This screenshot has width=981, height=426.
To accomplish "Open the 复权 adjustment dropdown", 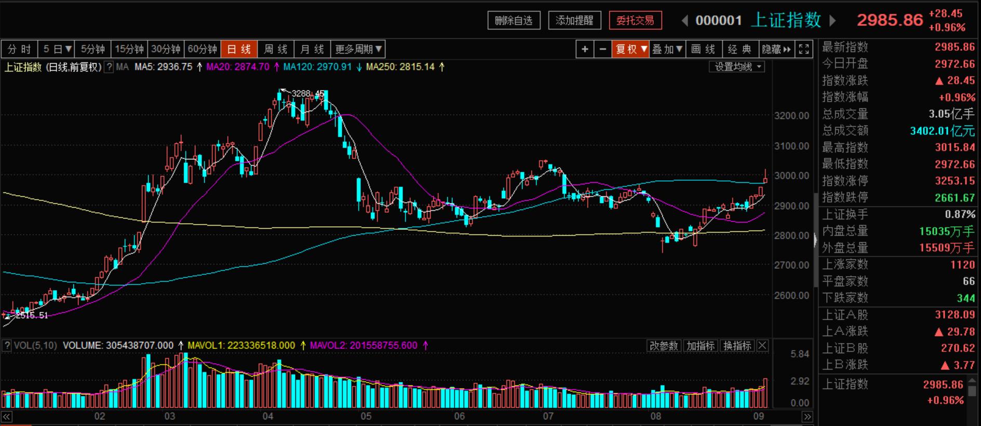I will [x=630, y=49].
